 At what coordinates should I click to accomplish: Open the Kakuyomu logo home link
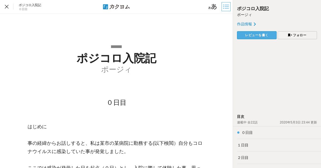pyautogui.click(x=116, y=7)
